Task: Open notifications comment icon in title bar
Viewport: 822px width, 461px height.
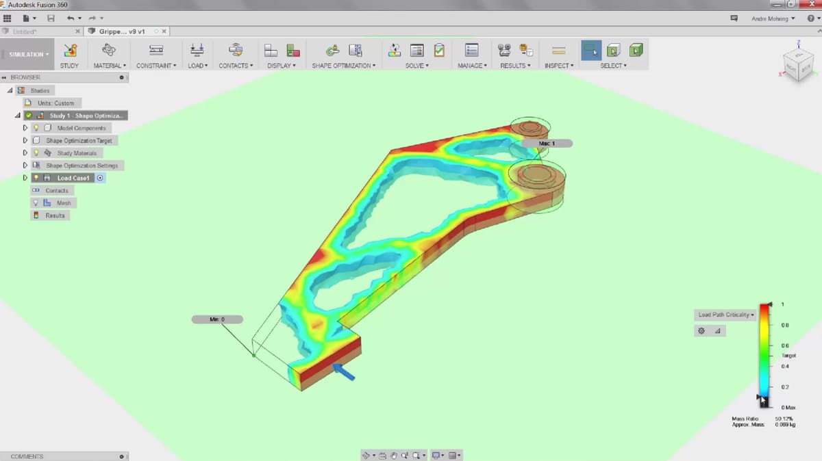Action: pos(734,18)
